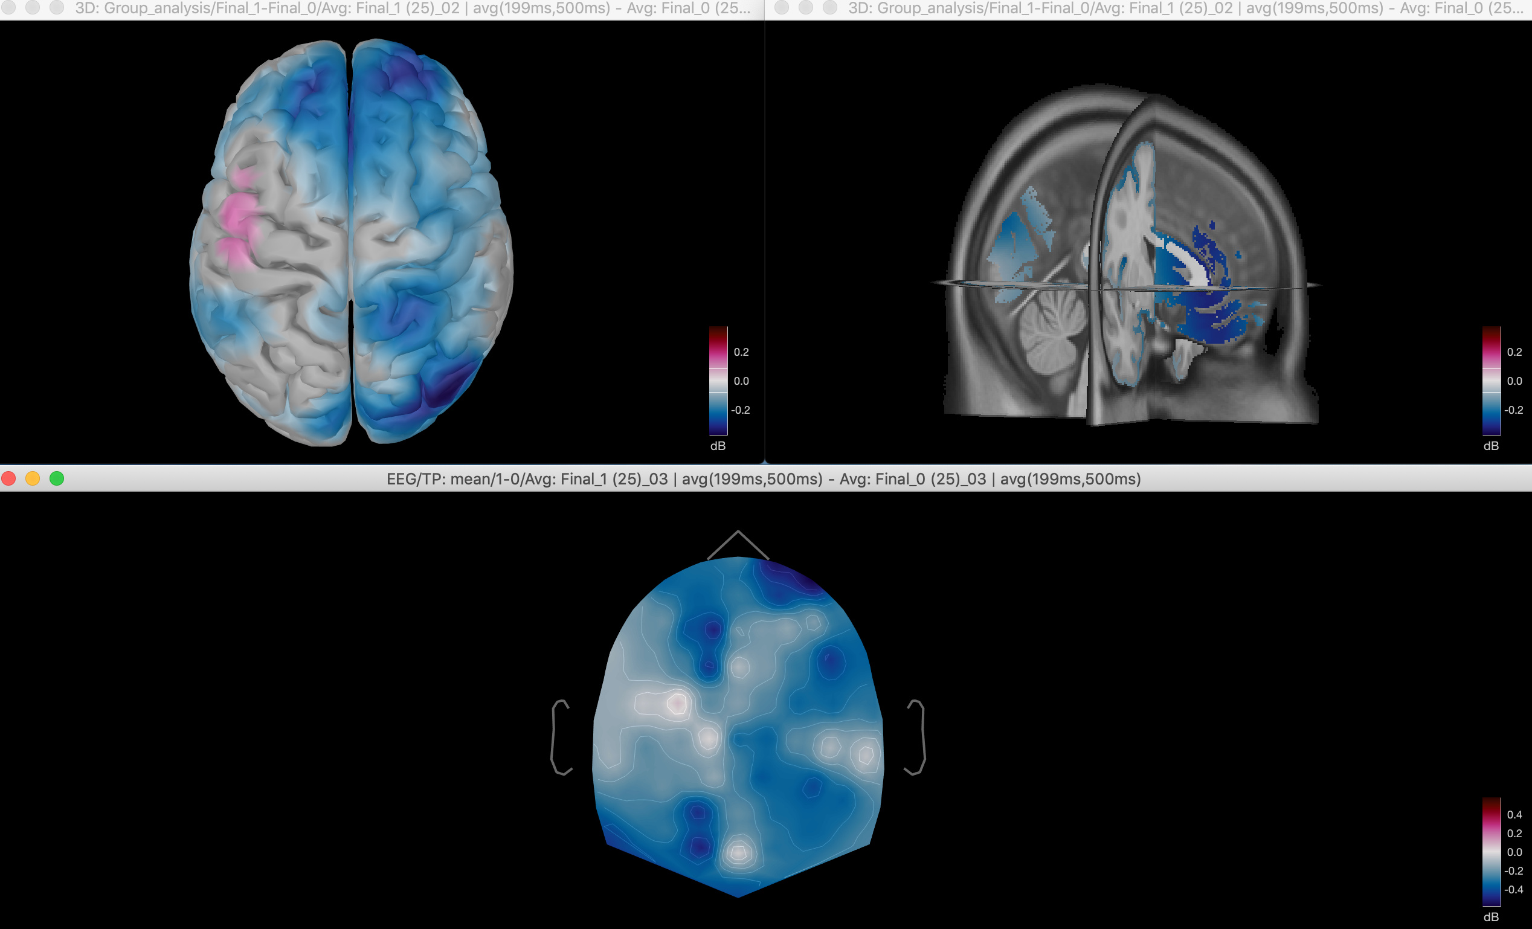
Task: Close the EEG/TP topography window
Action: pos(8,478)
